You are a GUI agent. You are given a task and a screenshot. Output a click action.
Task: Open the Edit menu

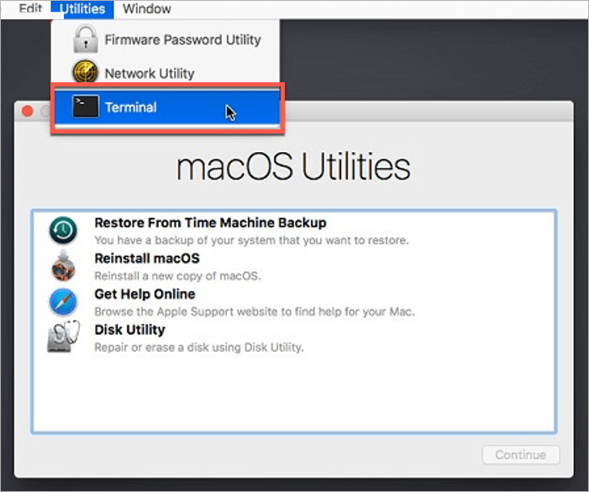[30, 8]
